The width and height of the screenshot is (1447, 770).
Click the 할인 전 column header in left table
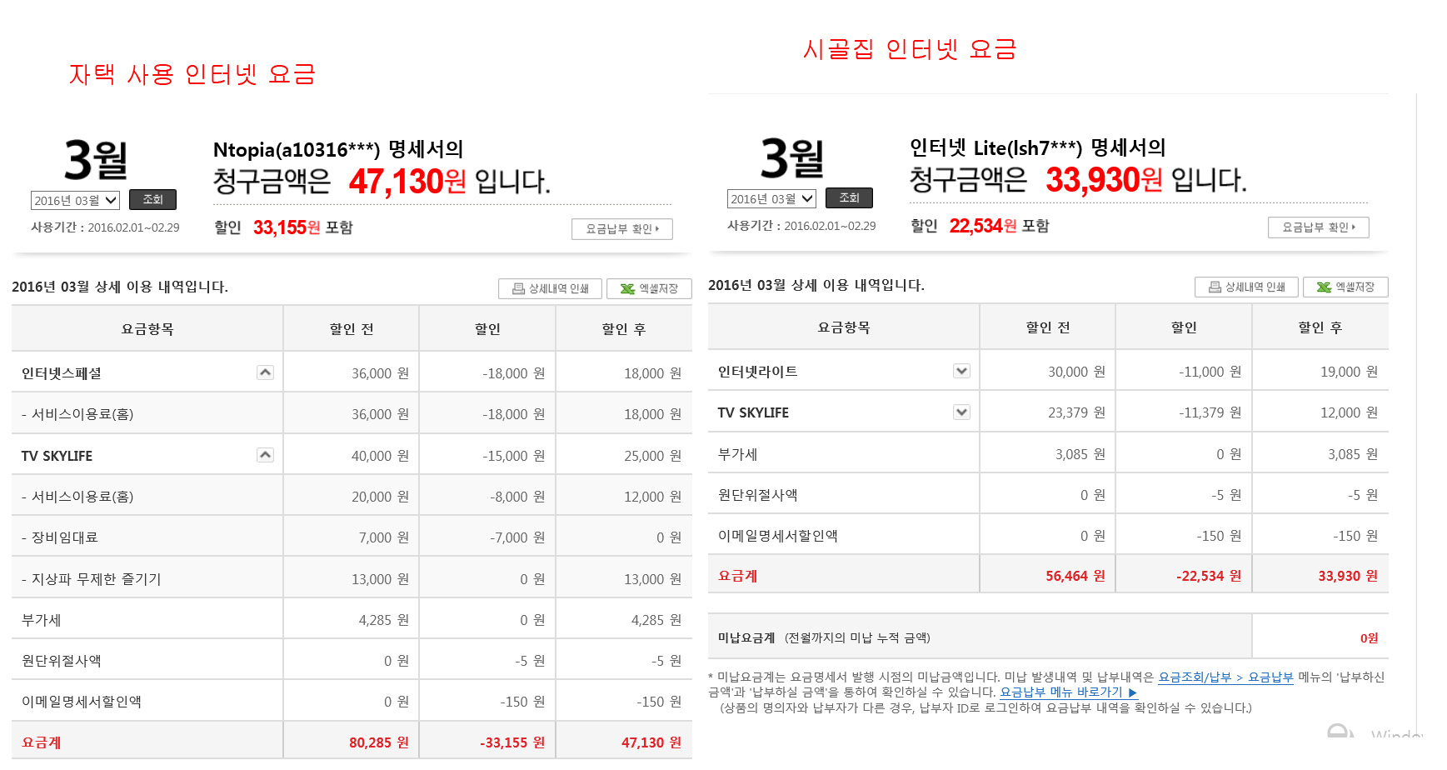[x=351, y=329]
